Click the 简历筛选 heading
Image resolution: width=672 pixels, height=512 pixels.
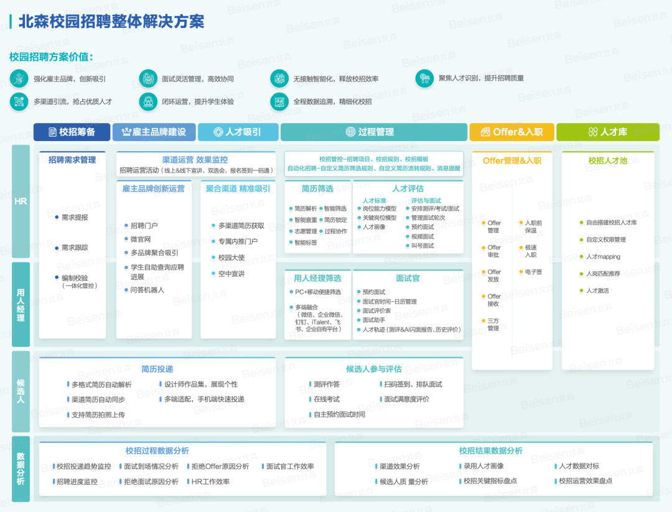317,189
